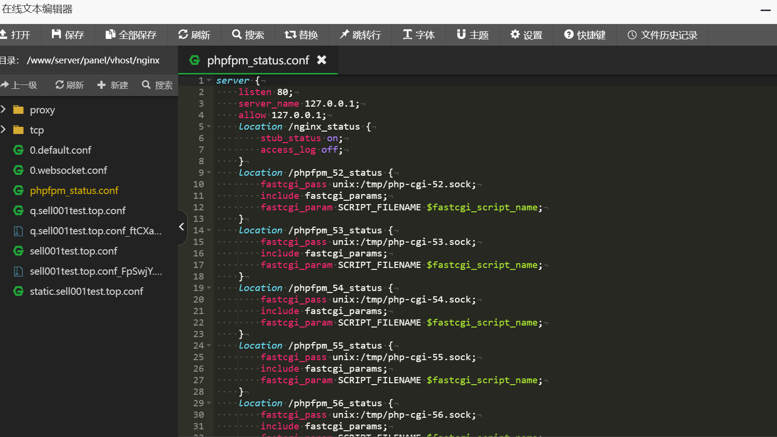Click the 保存 (Save) toolbar button

pyautogui.click(x=68, y=35)
